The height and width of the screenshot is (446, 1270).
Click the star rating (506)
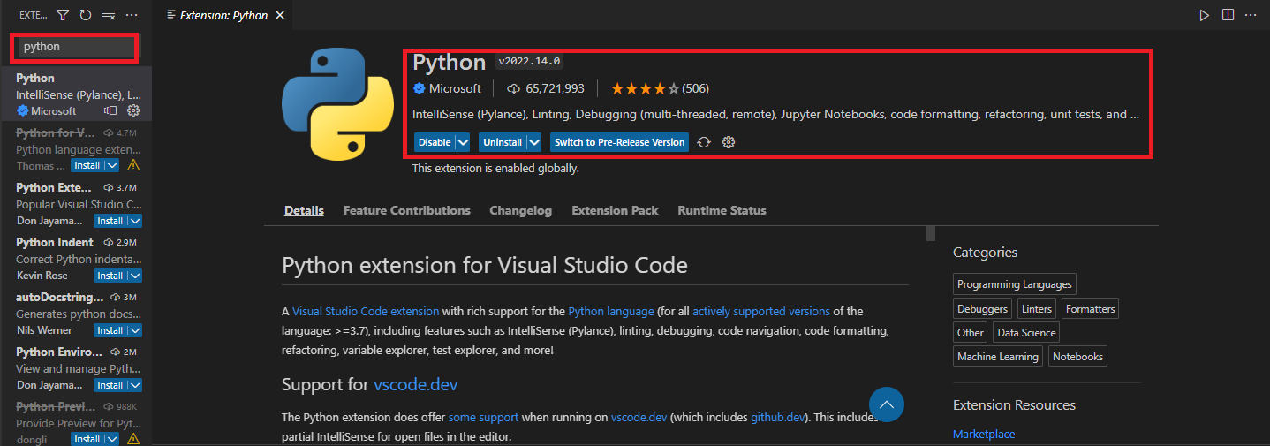660,88
